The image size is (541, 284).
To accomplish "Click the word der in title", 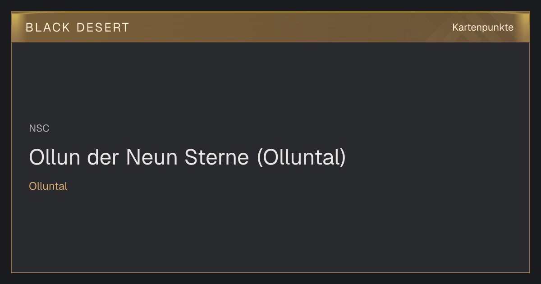I will point(103,157).
